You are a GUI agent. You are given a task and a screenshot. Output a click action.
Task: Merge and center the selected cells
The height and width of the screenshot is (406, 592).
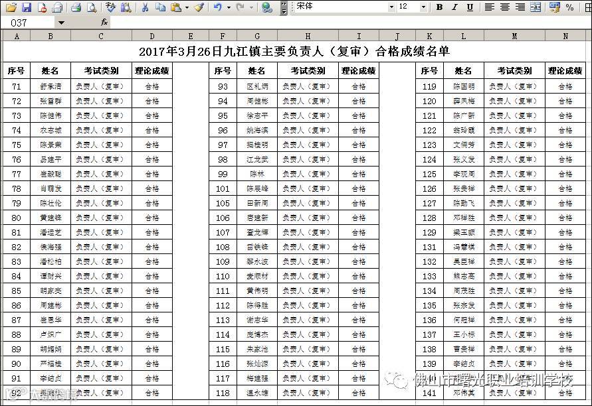(536, 7)
